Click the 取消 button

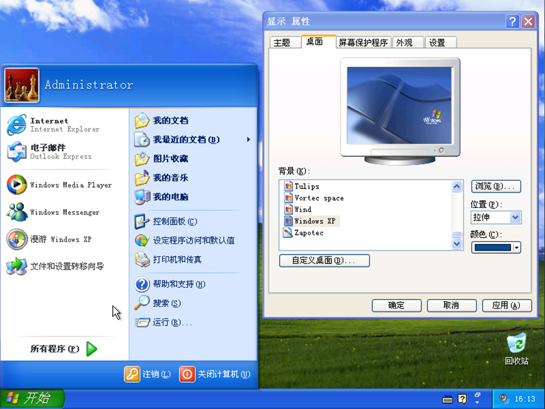pos(452,306)
